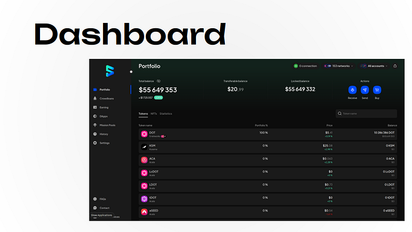Select the History menu label
Screen dimensions: 412x232
coord(104,134)
